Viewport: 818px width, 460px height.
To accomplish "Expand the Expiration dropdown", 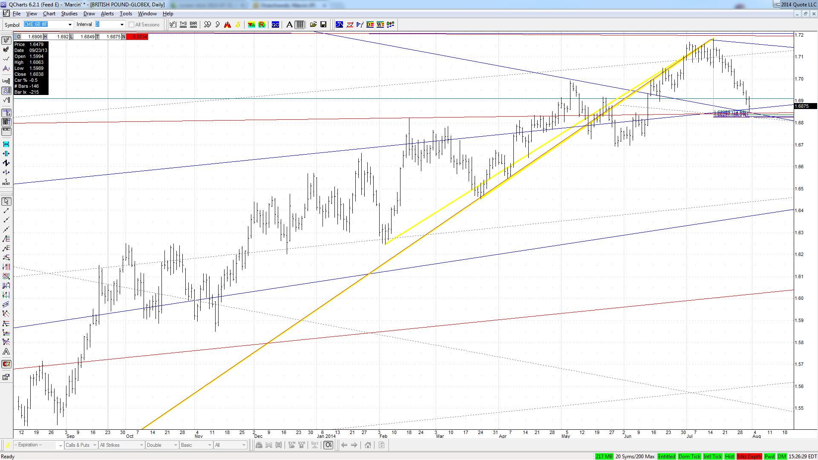I will [60, 445].
